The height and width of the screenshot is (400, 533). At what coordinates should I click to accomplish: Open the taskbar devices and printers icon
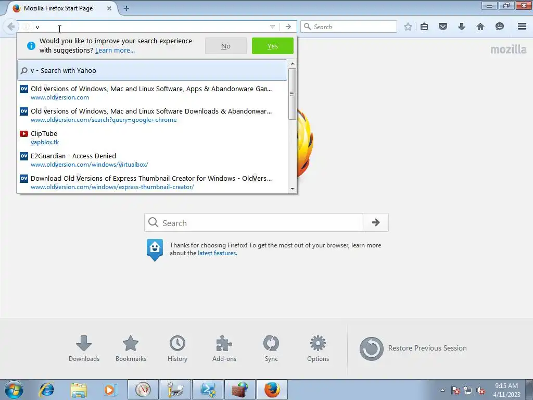click(175, 390)
